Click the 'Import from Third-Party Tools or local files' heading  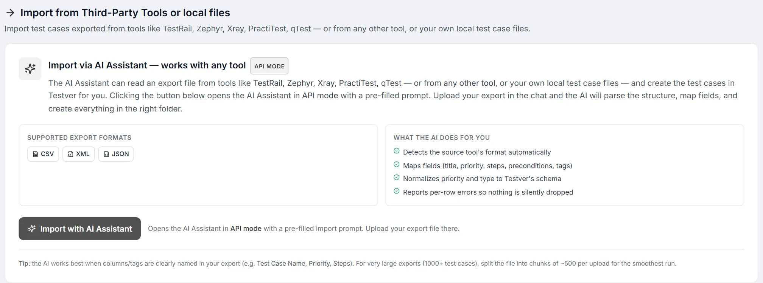(x=125, y=13)
